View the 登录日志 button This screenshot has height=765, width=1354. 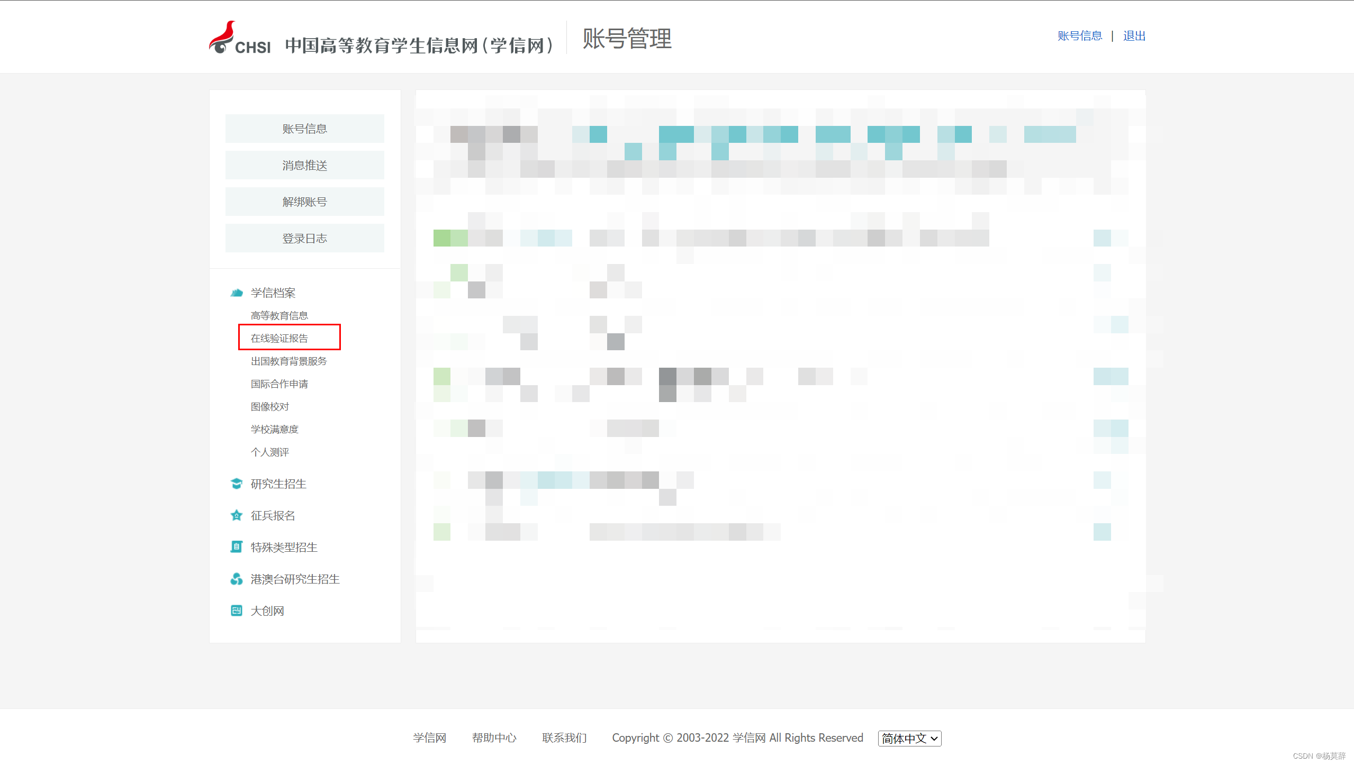pos(305,238)
